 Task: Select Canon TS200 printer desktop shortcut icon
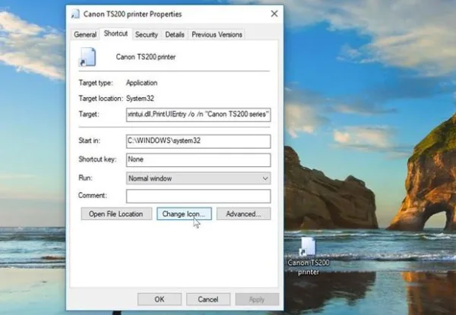tap(308, 247)
